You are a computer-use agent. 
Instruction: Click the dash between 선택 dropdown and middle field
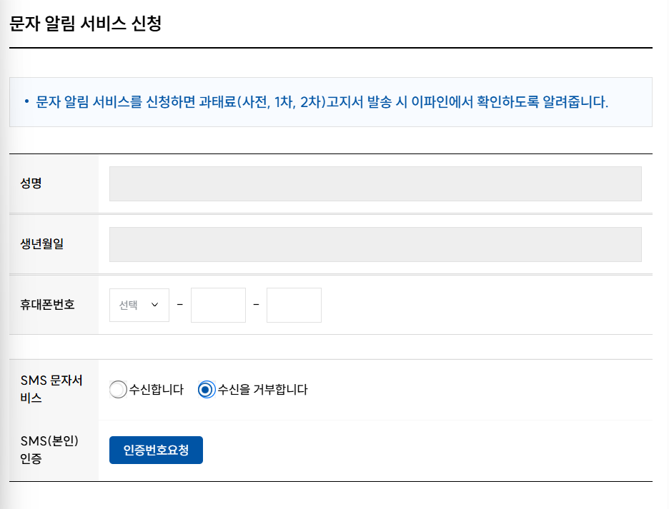pyautogui.click(x=179, y=305)
